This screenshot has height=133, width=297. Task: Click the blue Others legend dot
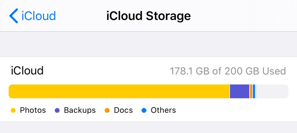coord(144,110)
